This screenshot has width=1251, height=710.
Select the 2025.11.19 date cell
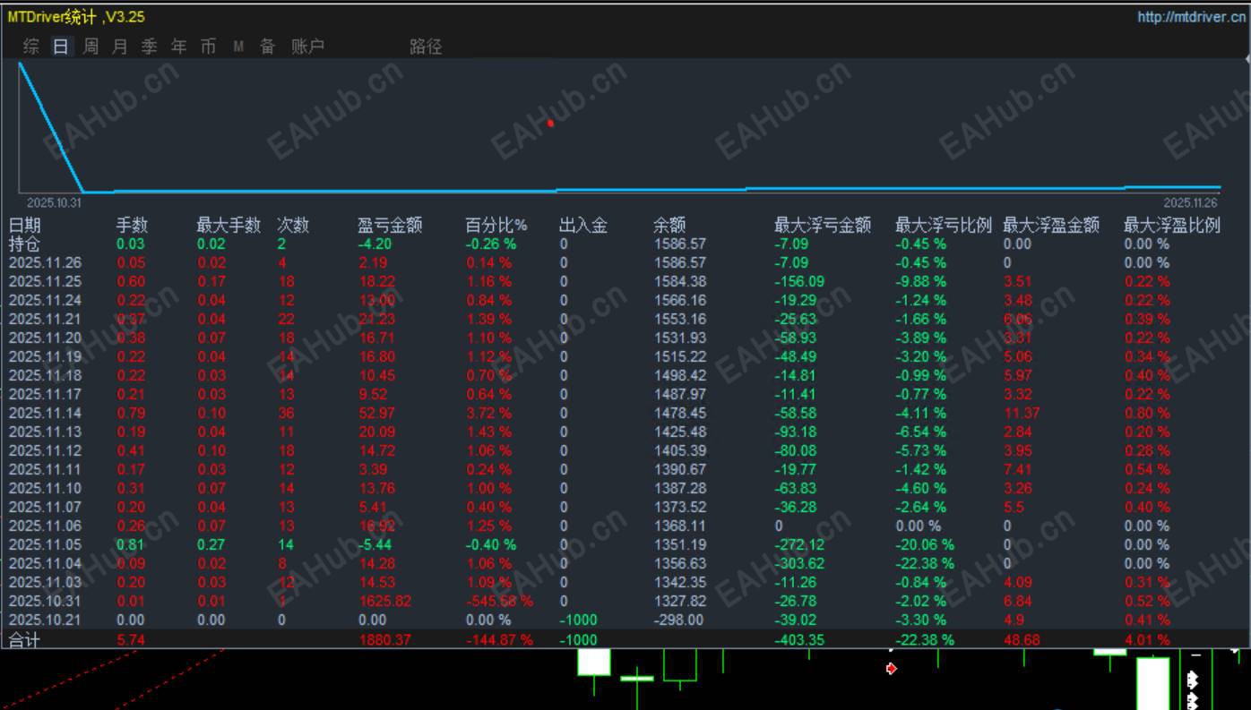[45, 356]
